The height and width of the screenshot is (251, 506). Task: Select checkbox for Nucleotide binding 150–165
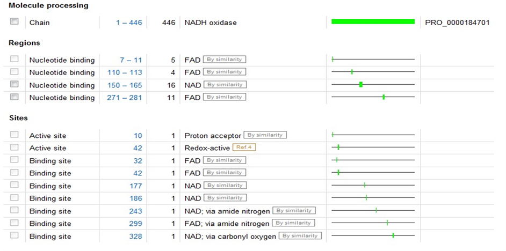15,84
